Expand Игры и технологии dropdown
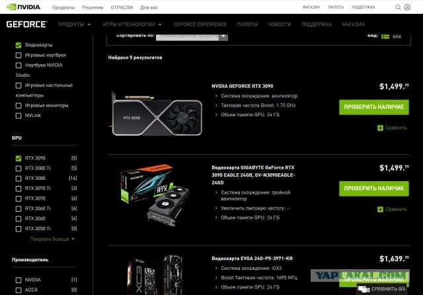Viewport: 423px width, 295px height. tap(132, 24)
